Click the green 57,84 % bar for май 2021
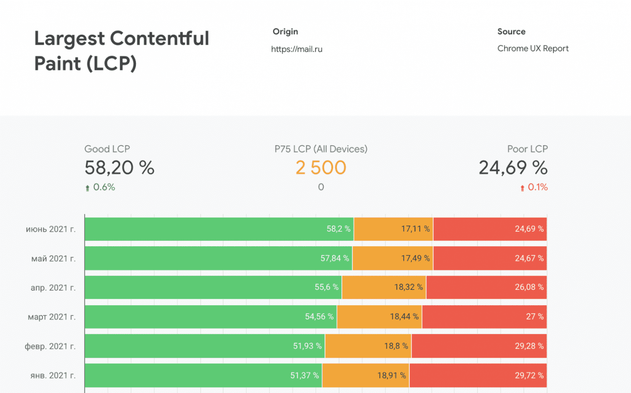631x393 pixels. [x=218, y=258]
